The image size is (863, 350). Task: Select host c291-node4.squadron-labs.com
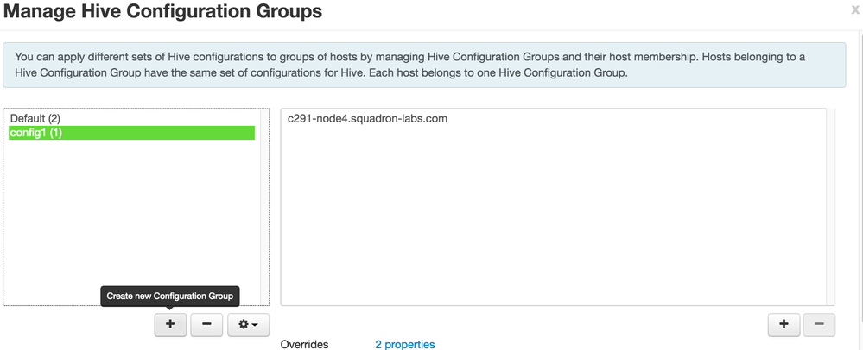point(367,119)
